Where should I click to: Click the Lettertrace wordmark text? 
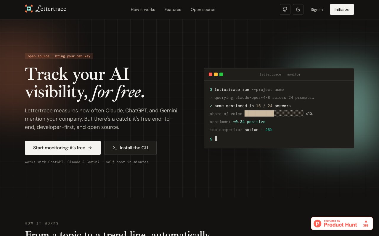[51, 9]
